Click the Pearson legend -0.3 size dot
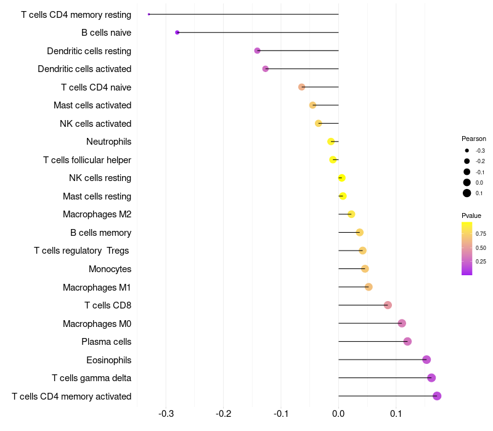This screenshot has height=431, width=493. [467, 151]
